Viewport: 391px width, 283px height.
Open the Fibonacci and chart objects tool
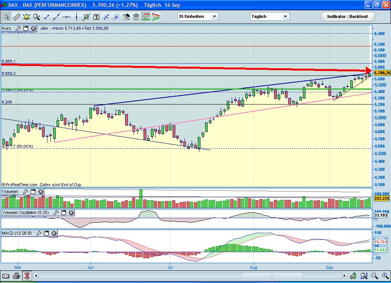pos(86,17)
